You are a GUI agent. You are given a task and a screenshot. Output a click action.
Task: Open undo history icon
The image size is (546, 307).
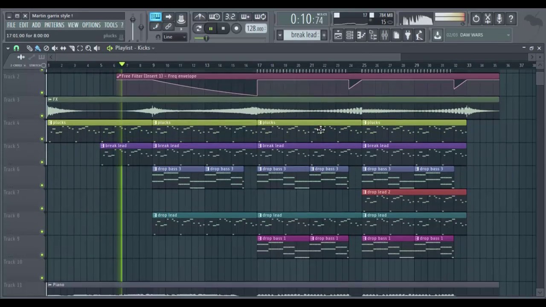[476, 18]
